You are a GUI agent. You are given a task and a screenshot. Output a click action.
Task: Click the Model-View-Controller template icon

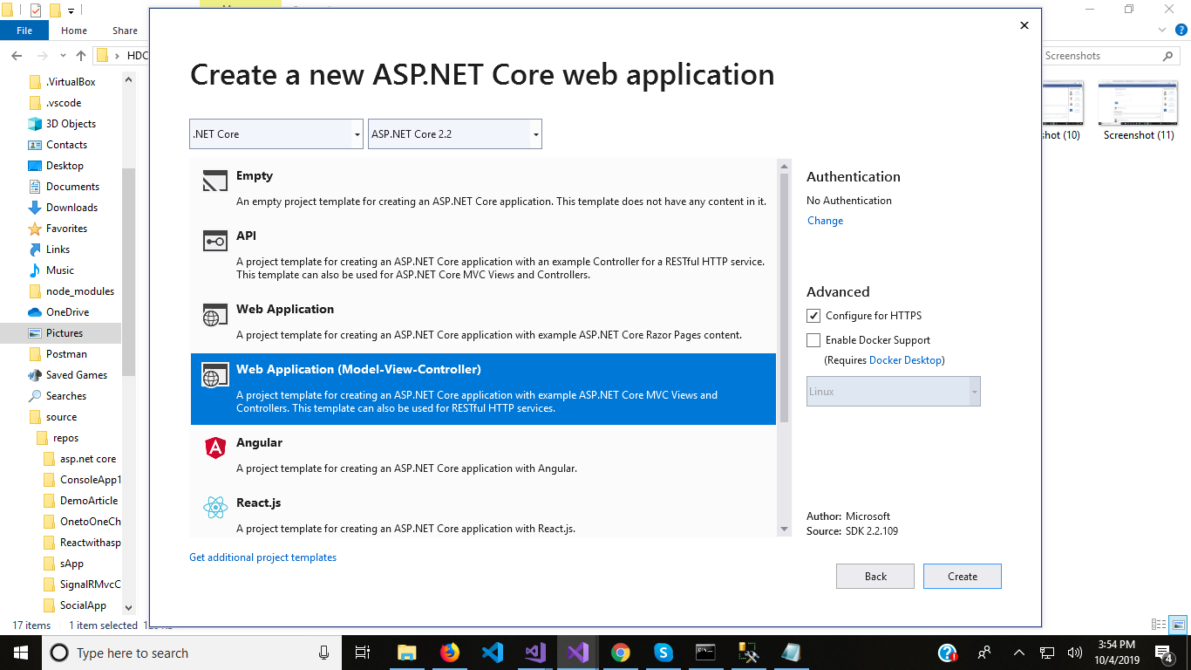coord(214,375)
